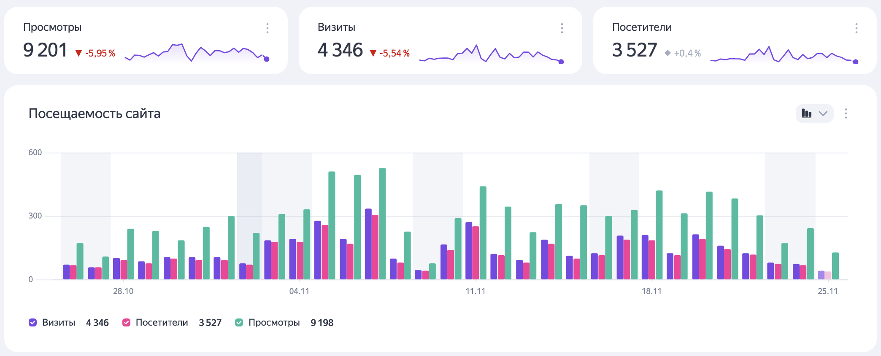Click the 04.11 date axis label
Screen dimensions: 881x356
click(x=299, y=291)
